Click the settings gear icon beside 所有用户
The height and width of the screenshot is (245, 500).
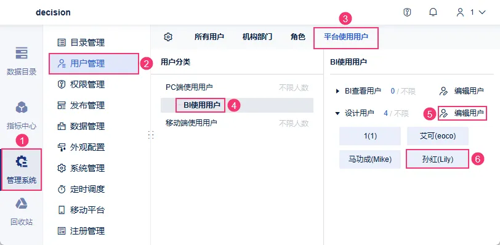tap(168, 37)
